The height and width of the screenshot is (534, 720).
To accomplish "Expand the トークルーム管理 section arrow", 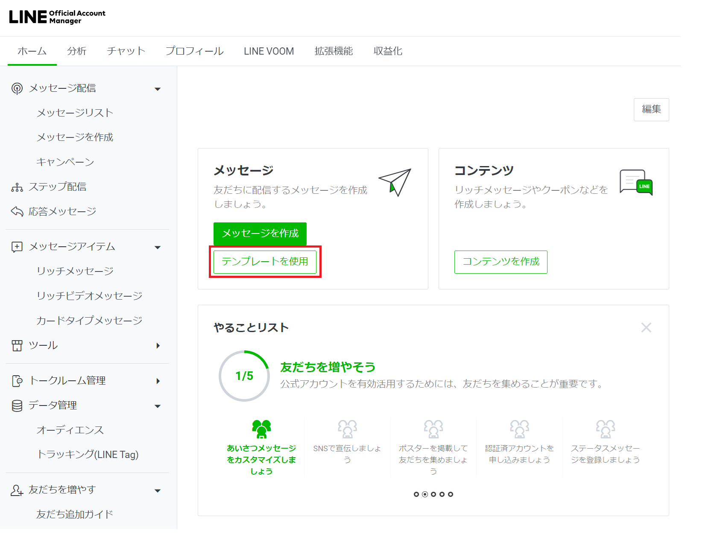I will (x=158, y=381).
